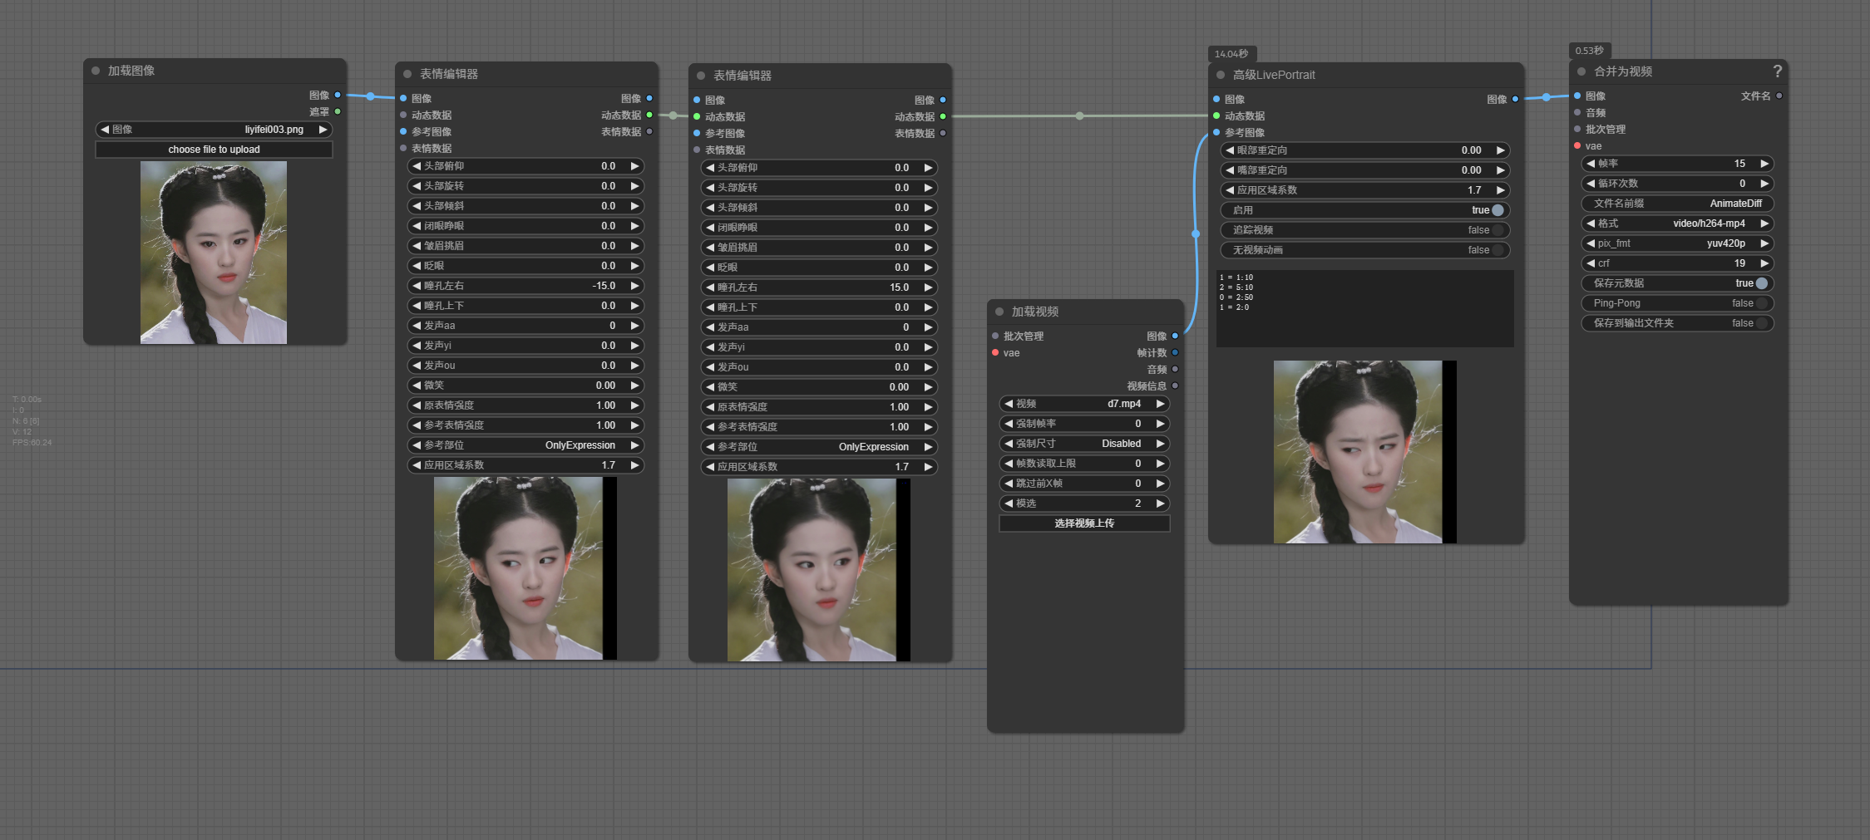Image resolution: width=1870 pixels, height=840 pixels.
Task: Click the output preview in 高级LivePortrait
Action: coord(1365,452)
